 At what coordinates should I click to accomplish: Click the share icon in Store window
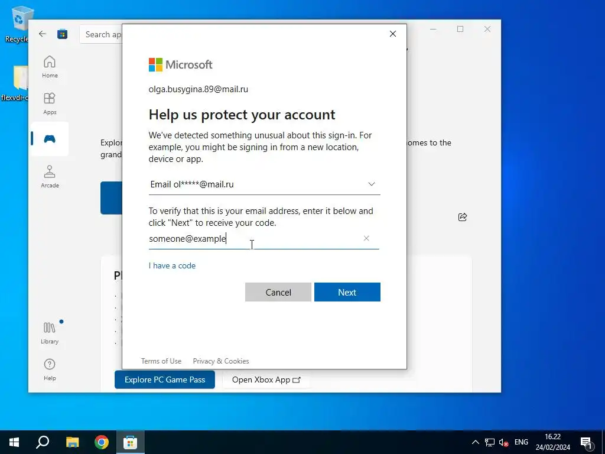point(463,217)
